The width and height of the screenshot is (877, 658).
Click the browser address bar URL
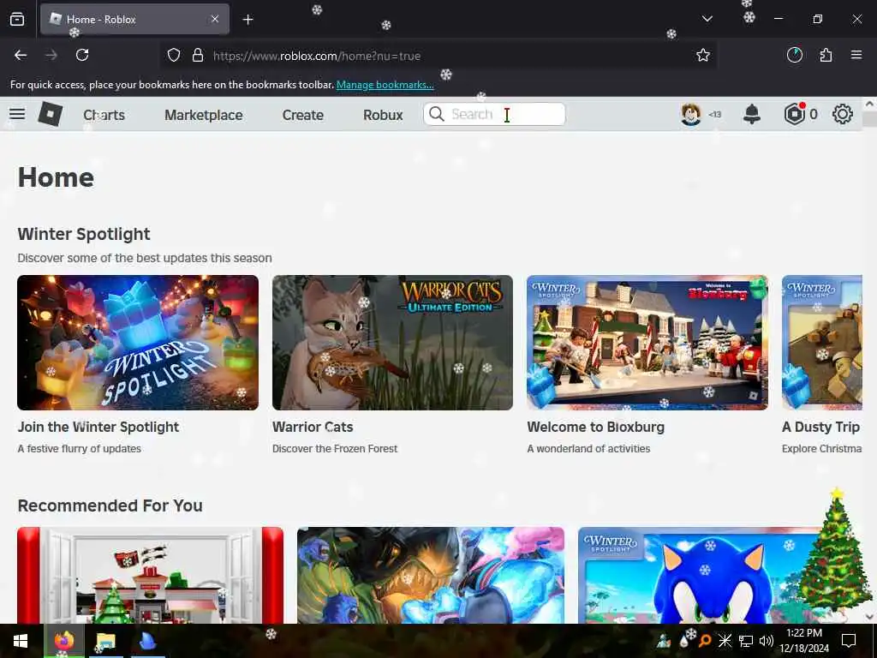pos(317,56)
